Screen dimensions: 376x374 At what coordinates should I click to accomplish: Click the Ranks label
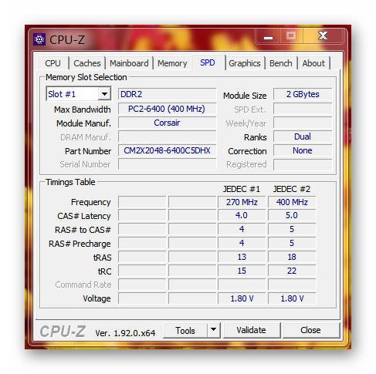[256, 137]
